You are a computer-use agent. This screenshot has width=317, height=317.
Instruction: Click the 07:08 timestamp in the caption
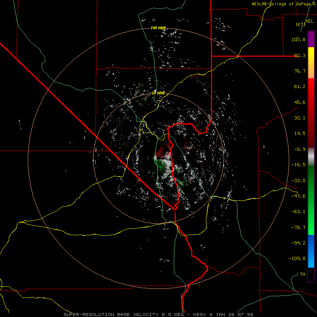point(246,315)
